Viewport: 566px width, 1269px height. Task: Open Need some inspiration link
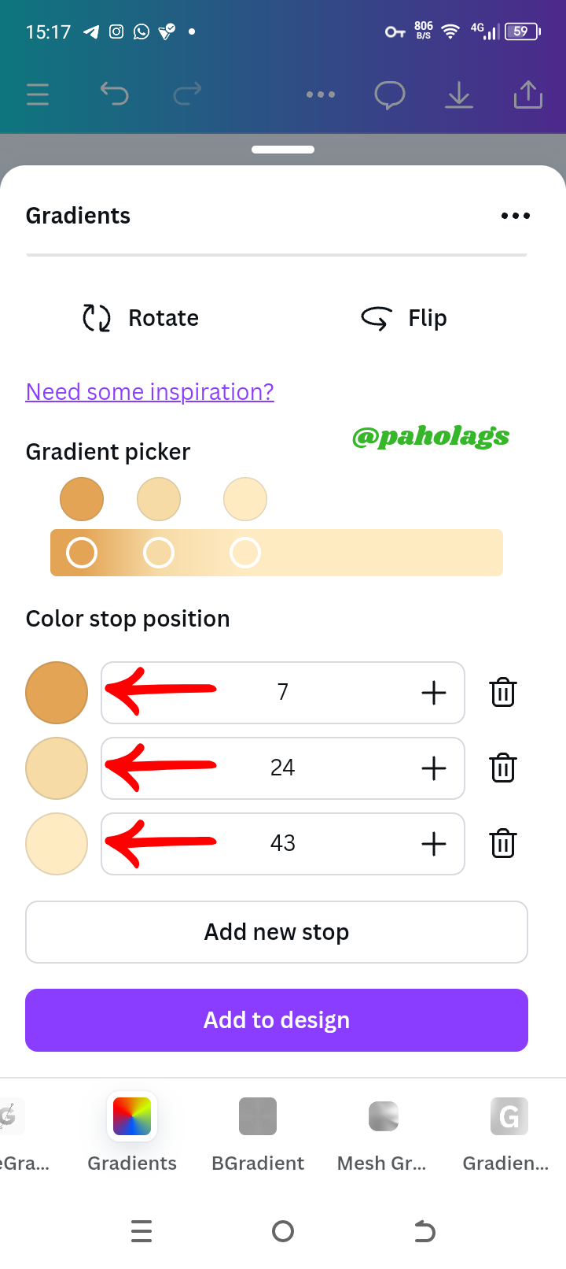point(150,392)
